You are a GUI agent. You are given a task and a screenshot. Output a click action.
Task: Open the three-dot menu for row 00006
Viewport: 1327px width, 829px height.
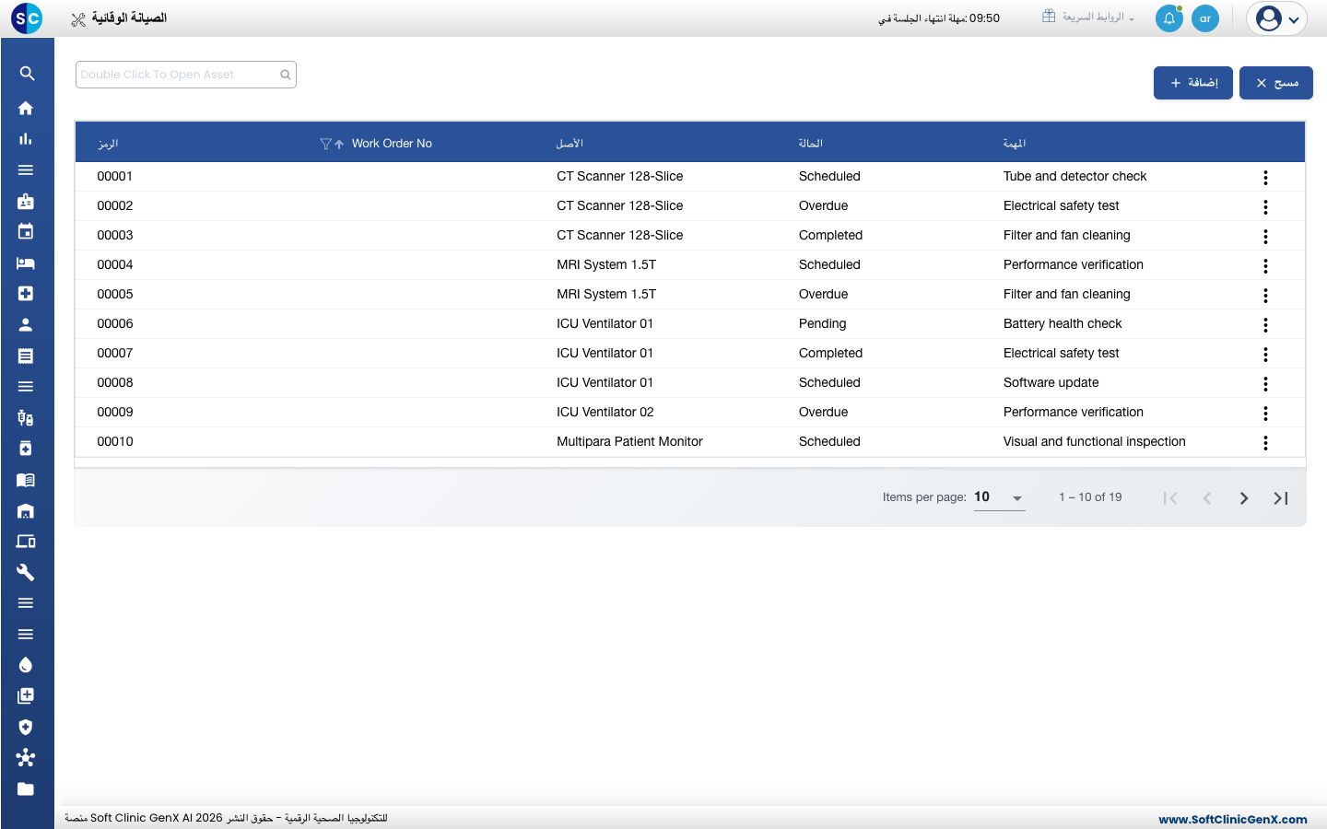point(1265,324)
